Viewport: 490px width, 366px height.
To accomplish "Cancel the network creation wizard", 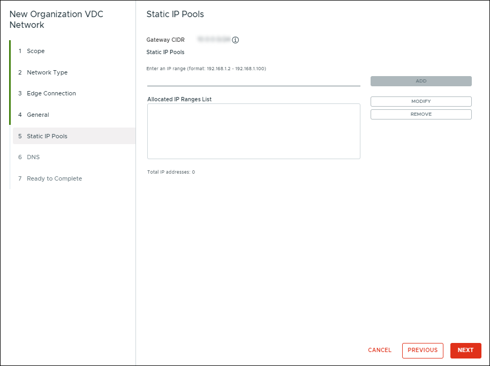I will point(379,350).
